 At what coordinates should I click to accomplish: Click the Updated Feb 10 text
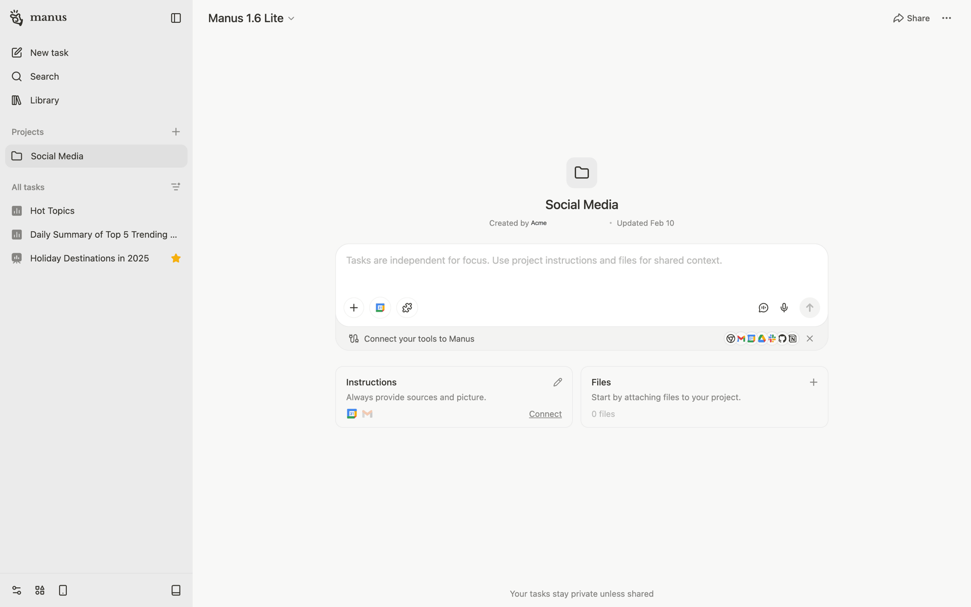point(645,223)
